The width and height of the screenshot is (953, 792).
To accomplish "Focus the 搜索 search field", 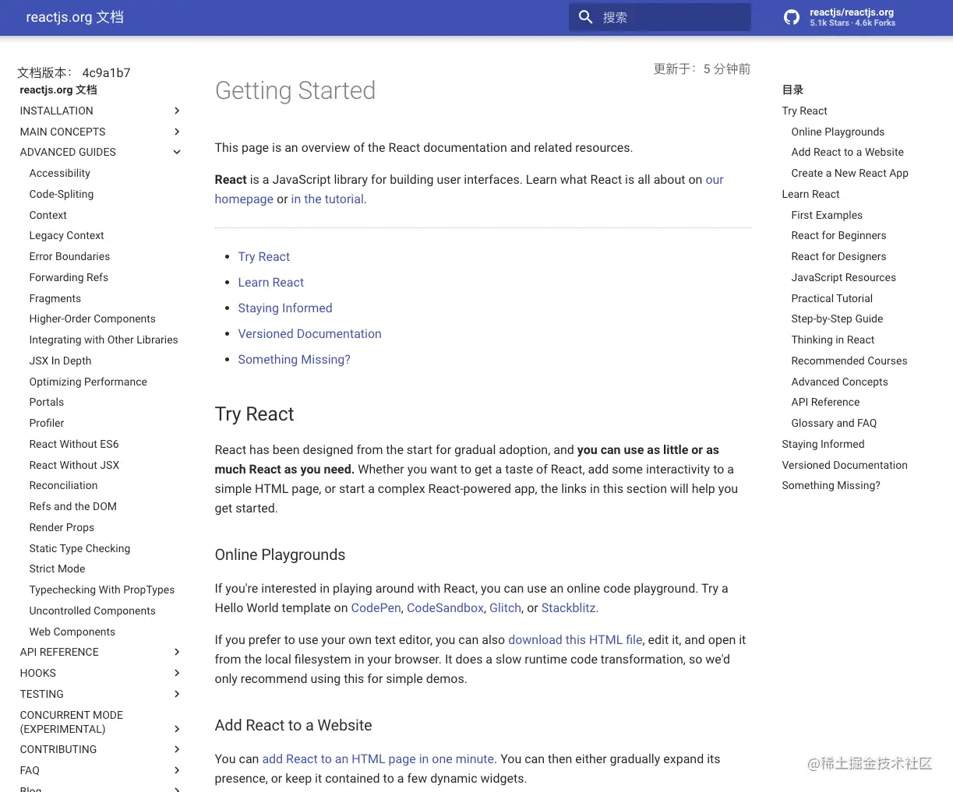I will coord(660,17).
